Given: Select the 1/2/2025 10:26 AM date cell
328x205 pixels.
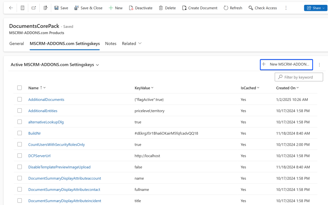Looking at the screenshot, I should click(292, 100).
